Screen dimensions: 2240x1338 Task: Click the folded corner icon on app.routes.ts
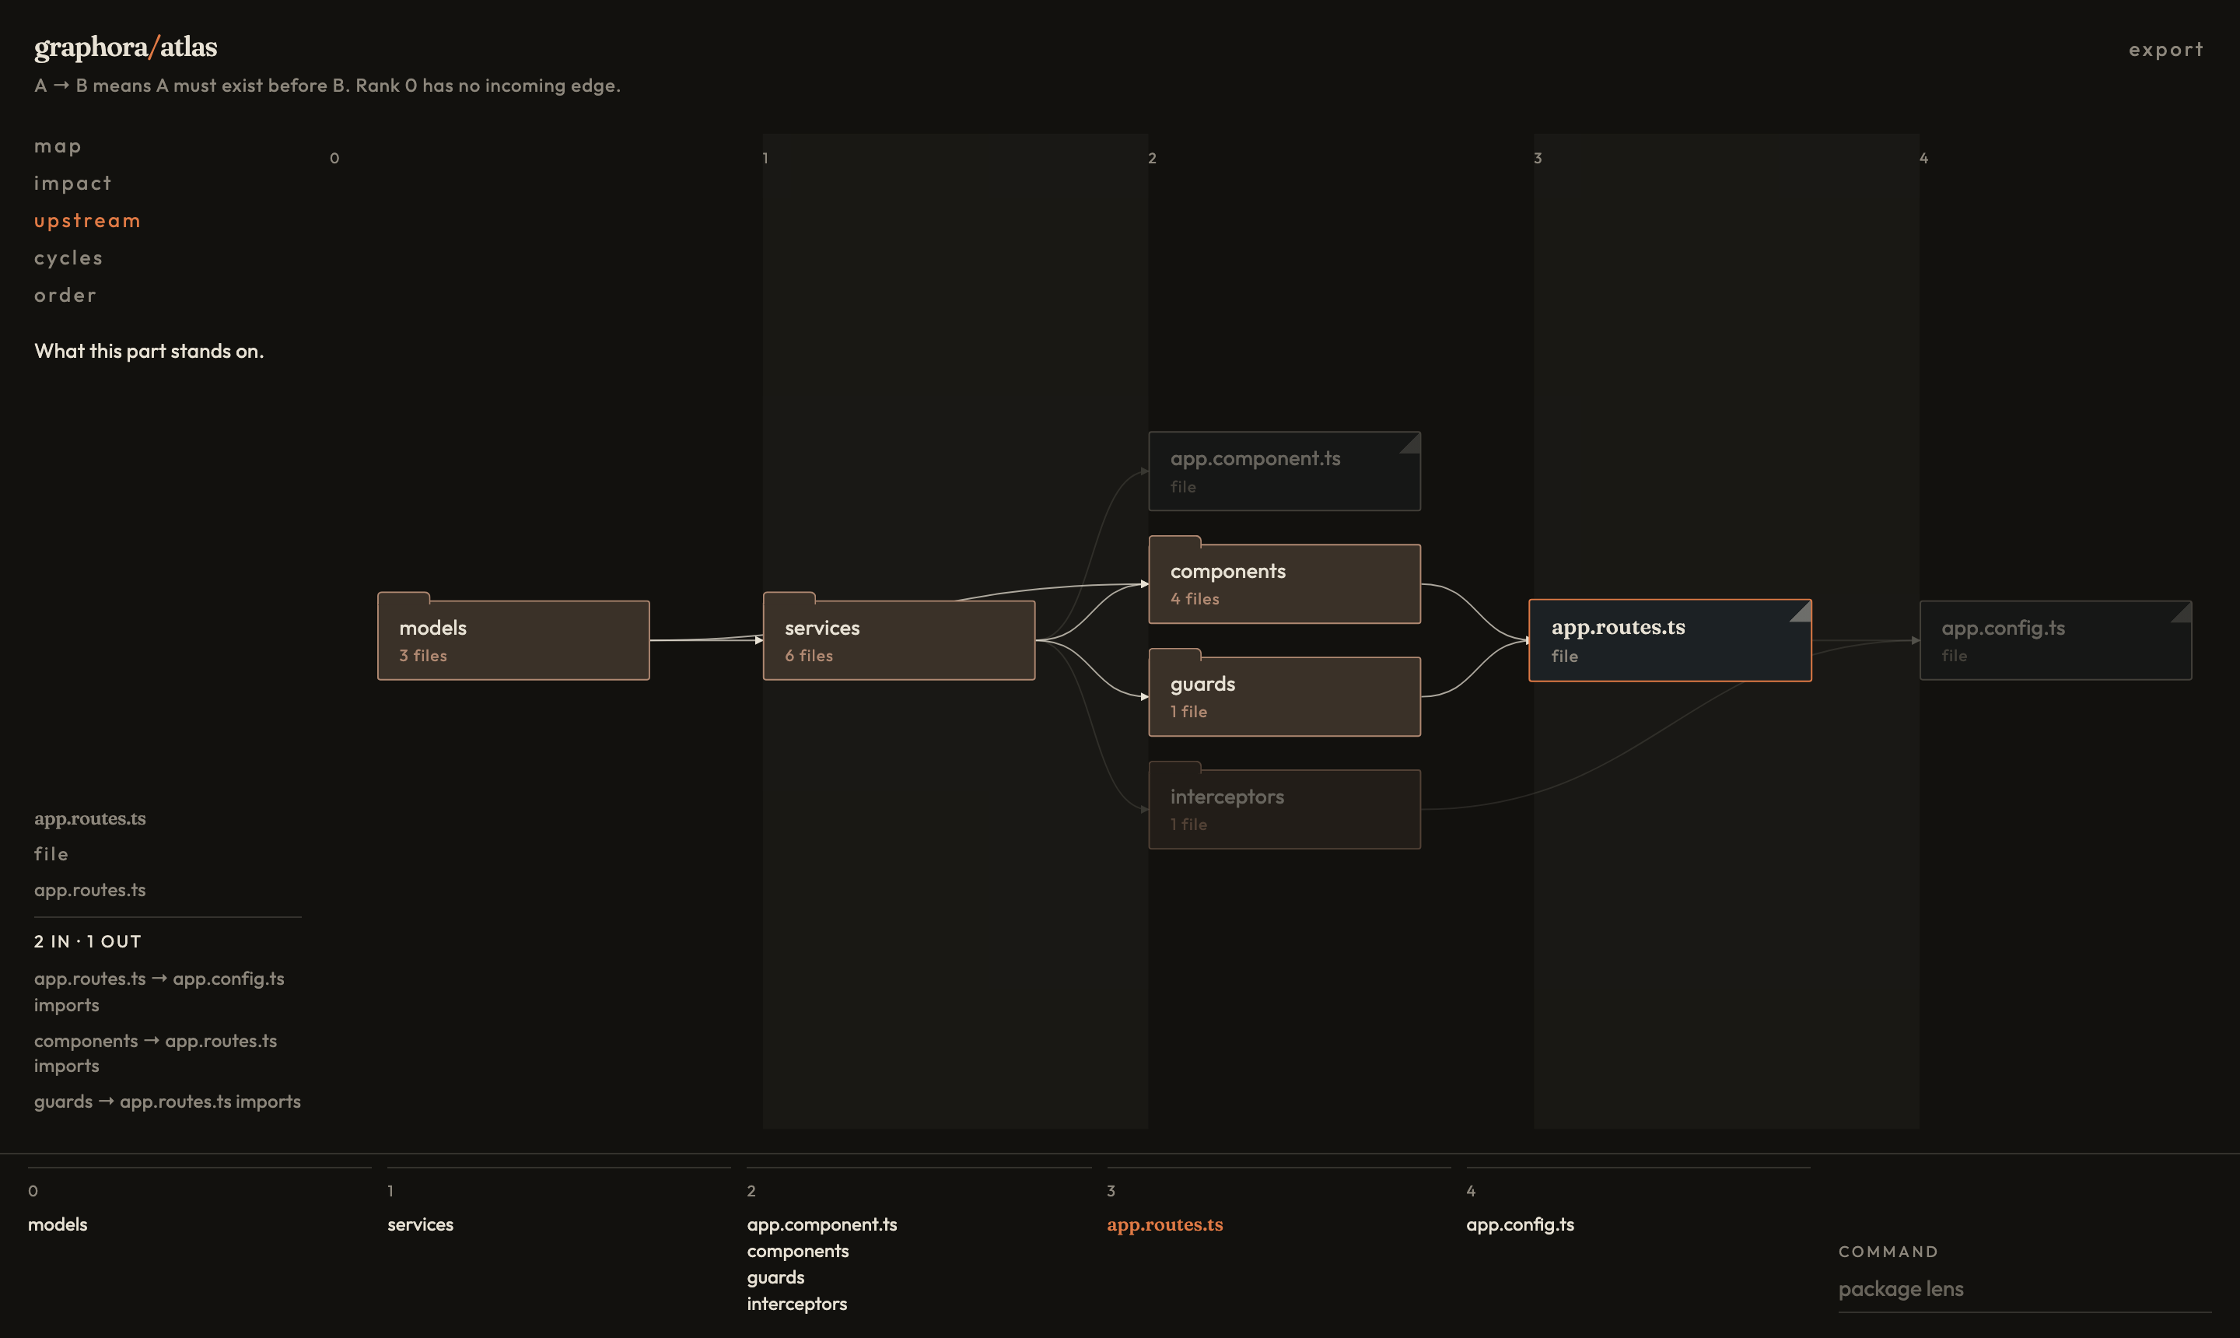[x=1800, y=611]
